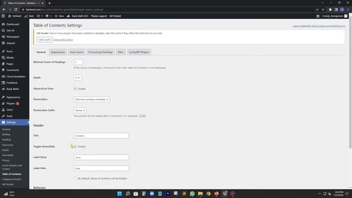The width and height of the screenshot is (352, 198).
Task: Open Theme support in admin bar
Action: click(99, 16)
